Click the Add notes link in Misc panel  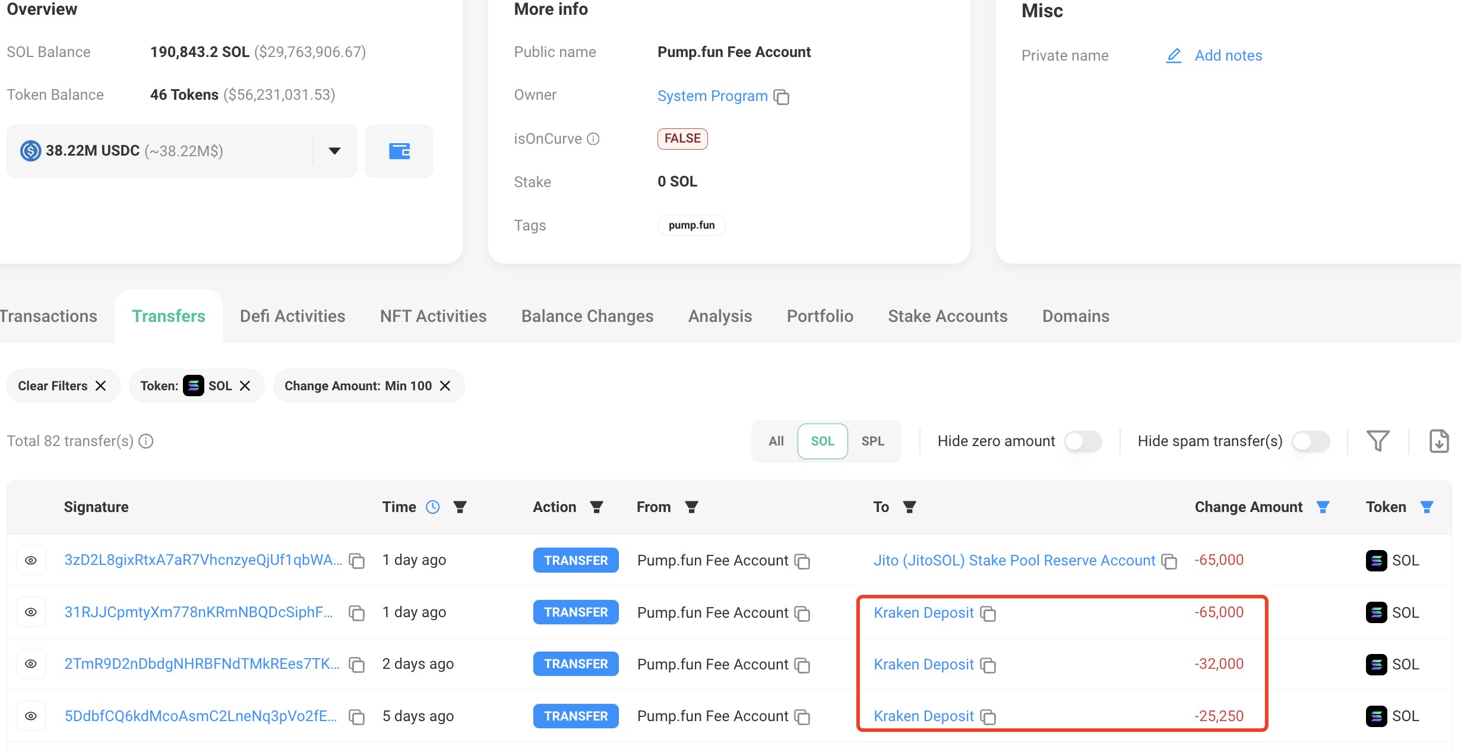1228,55
